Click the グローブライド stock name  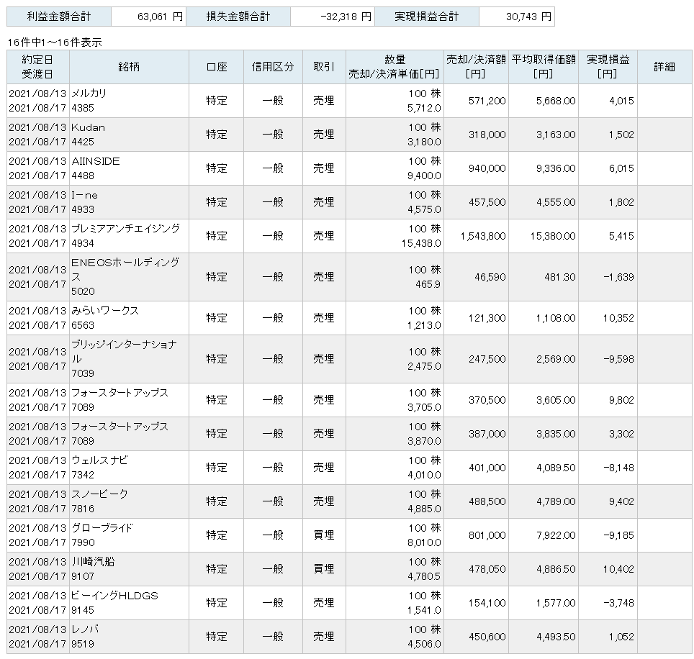tap(102, 528)
